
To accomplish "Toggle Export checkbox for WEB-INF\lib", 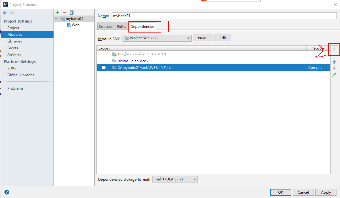I will pos(104,67).
